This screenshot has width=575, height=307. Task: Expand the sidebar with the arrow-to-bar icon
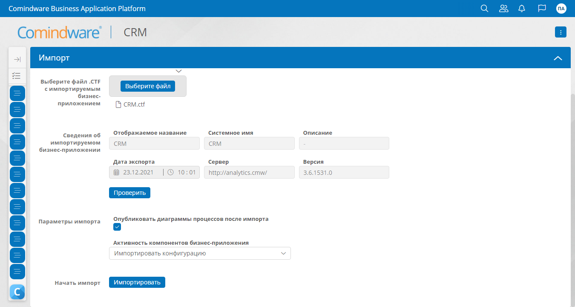17,59
